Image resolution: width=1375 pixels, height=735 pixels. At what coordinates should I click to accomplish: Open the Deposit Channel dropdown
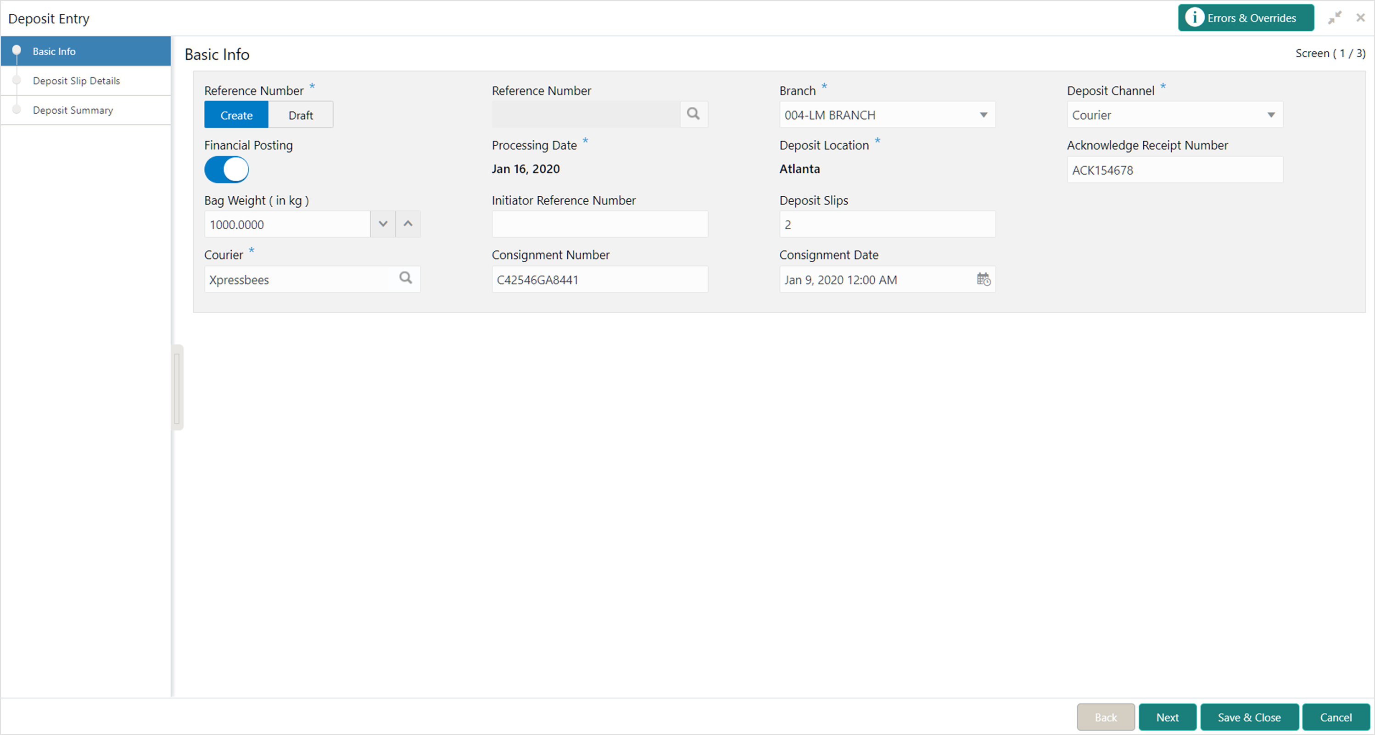[x=1271, y=115]
